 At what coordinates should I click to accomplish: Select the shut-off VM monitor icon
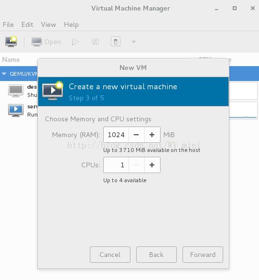tap(16, 91)
